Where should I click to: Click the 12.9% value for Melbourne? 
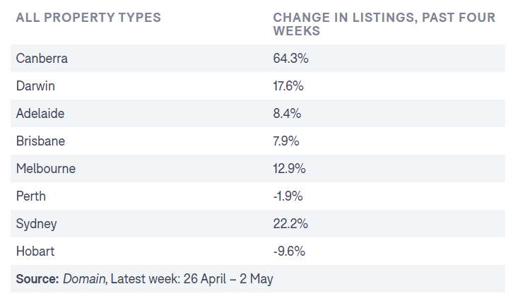pyautogui.click(x=289, y=169)
